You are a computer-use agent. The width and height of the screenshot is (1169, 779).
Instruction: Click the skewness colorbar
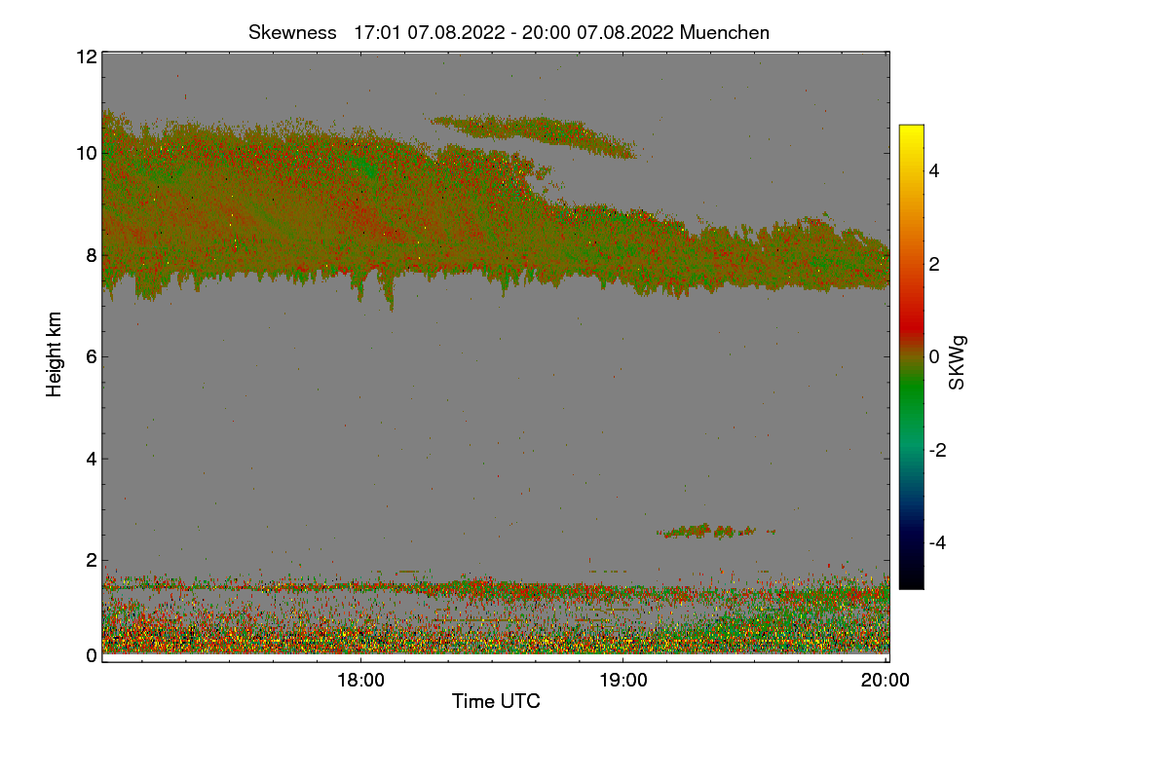[x=911, y=356]
